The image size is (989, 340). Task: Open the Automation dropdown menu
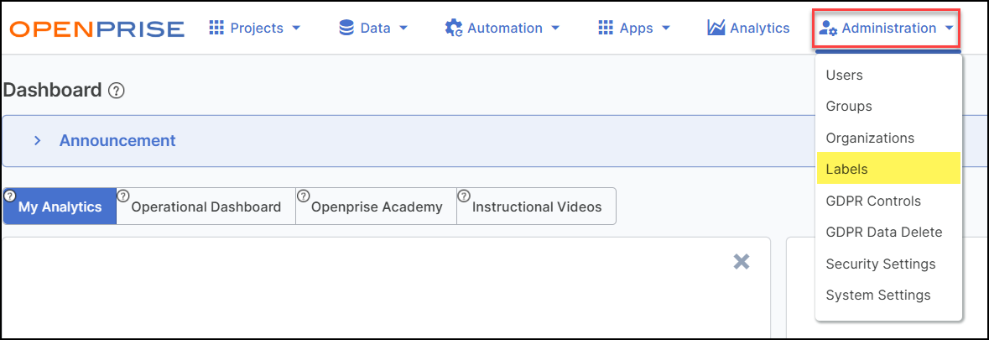(502, 28)
